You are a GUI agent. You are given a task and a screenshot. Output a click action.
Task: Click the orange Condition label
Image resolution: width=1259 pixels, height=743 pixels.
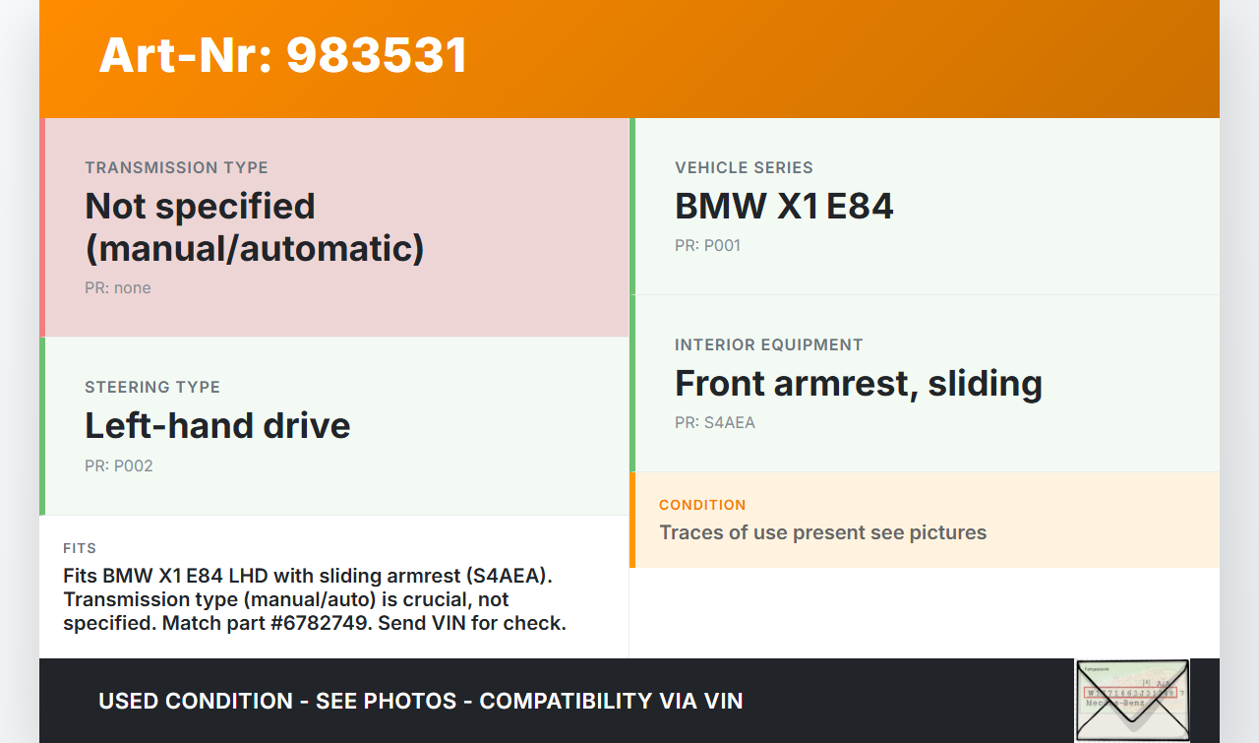702,505
